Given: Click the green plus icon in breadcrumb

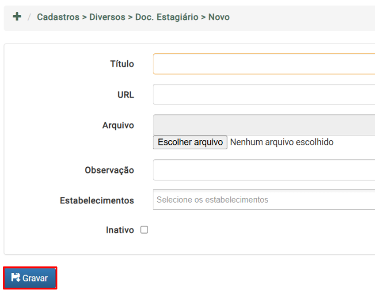Looking at the screenshot, I should [17, 17].
